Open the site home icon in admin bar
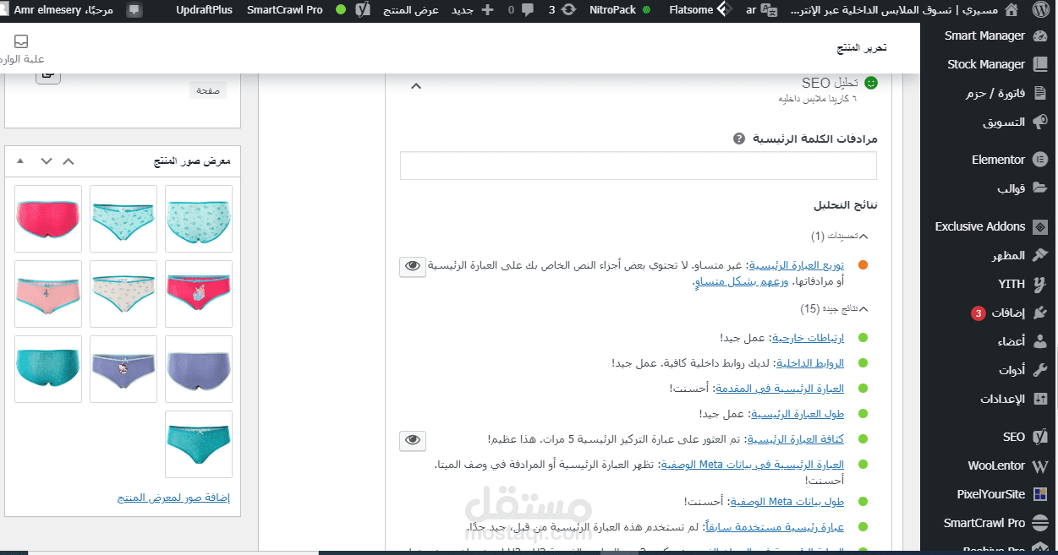The width and height of the screenshot is (1058, 555). [x=1010, y=11]
